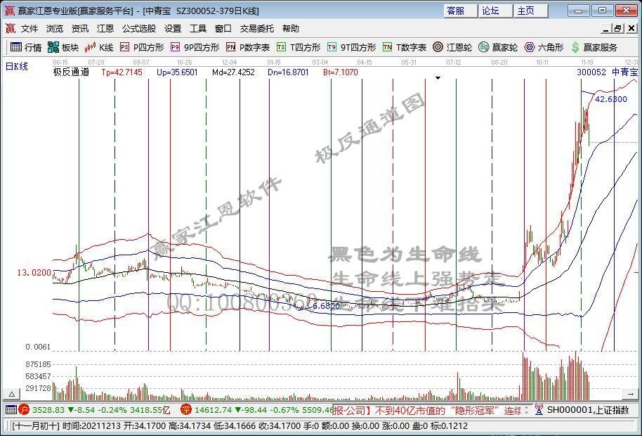Open the 窗口 menu
This screenshot has height=436, width=642.
223,29
